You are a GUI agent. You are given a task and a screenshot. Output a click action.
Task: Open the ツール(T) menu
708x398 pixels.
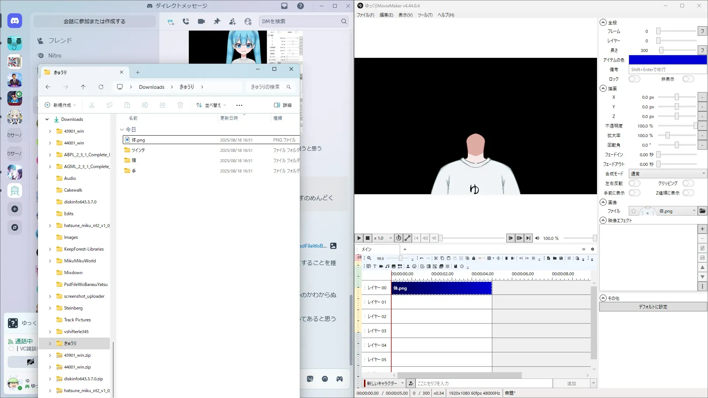point(425,15)
